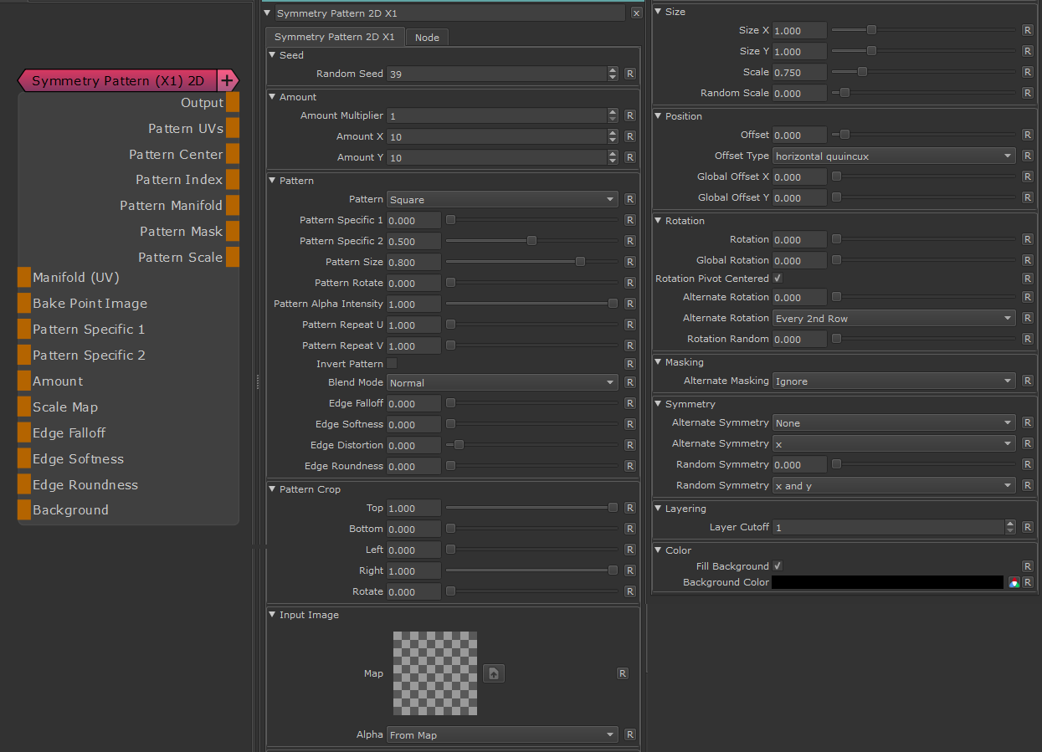Viewport: 1042px width, 752px height.
Task: Click the load image icon beside Map
Action: (494, 673)
